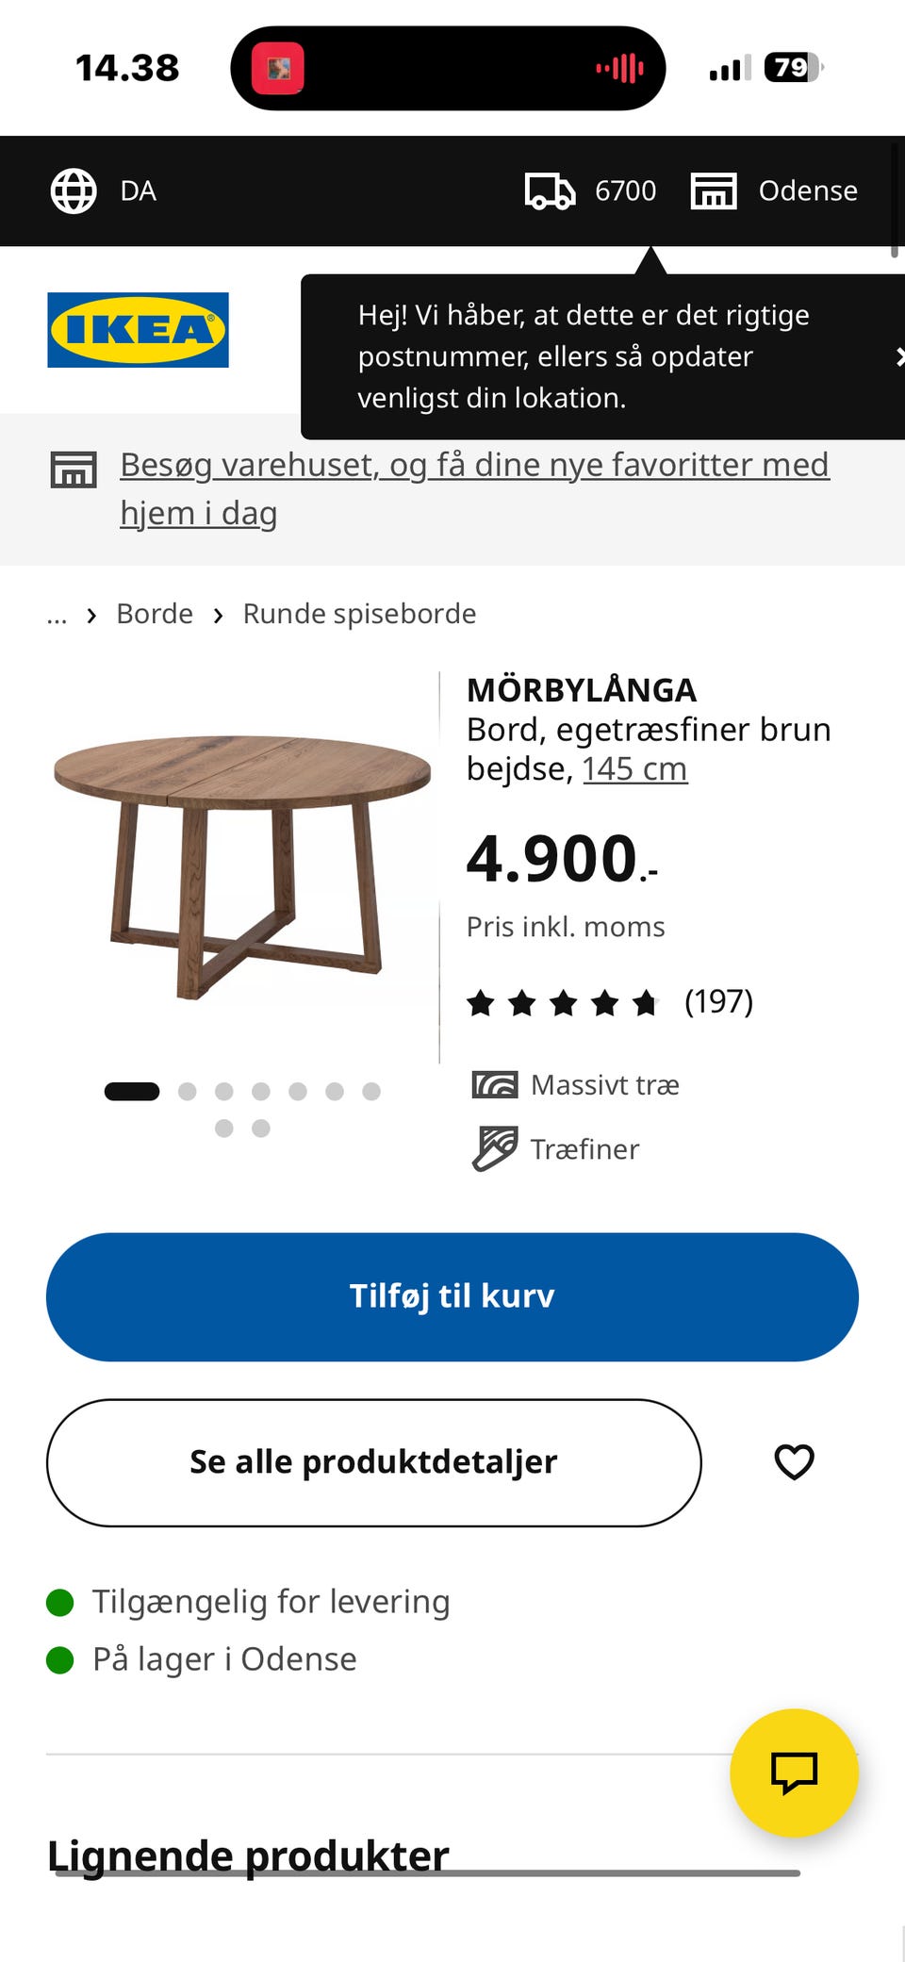The height and width of the screenshot is (1962, 905).
Task: Close the postnummer tooltip
Action: click(x=899, y=356)
